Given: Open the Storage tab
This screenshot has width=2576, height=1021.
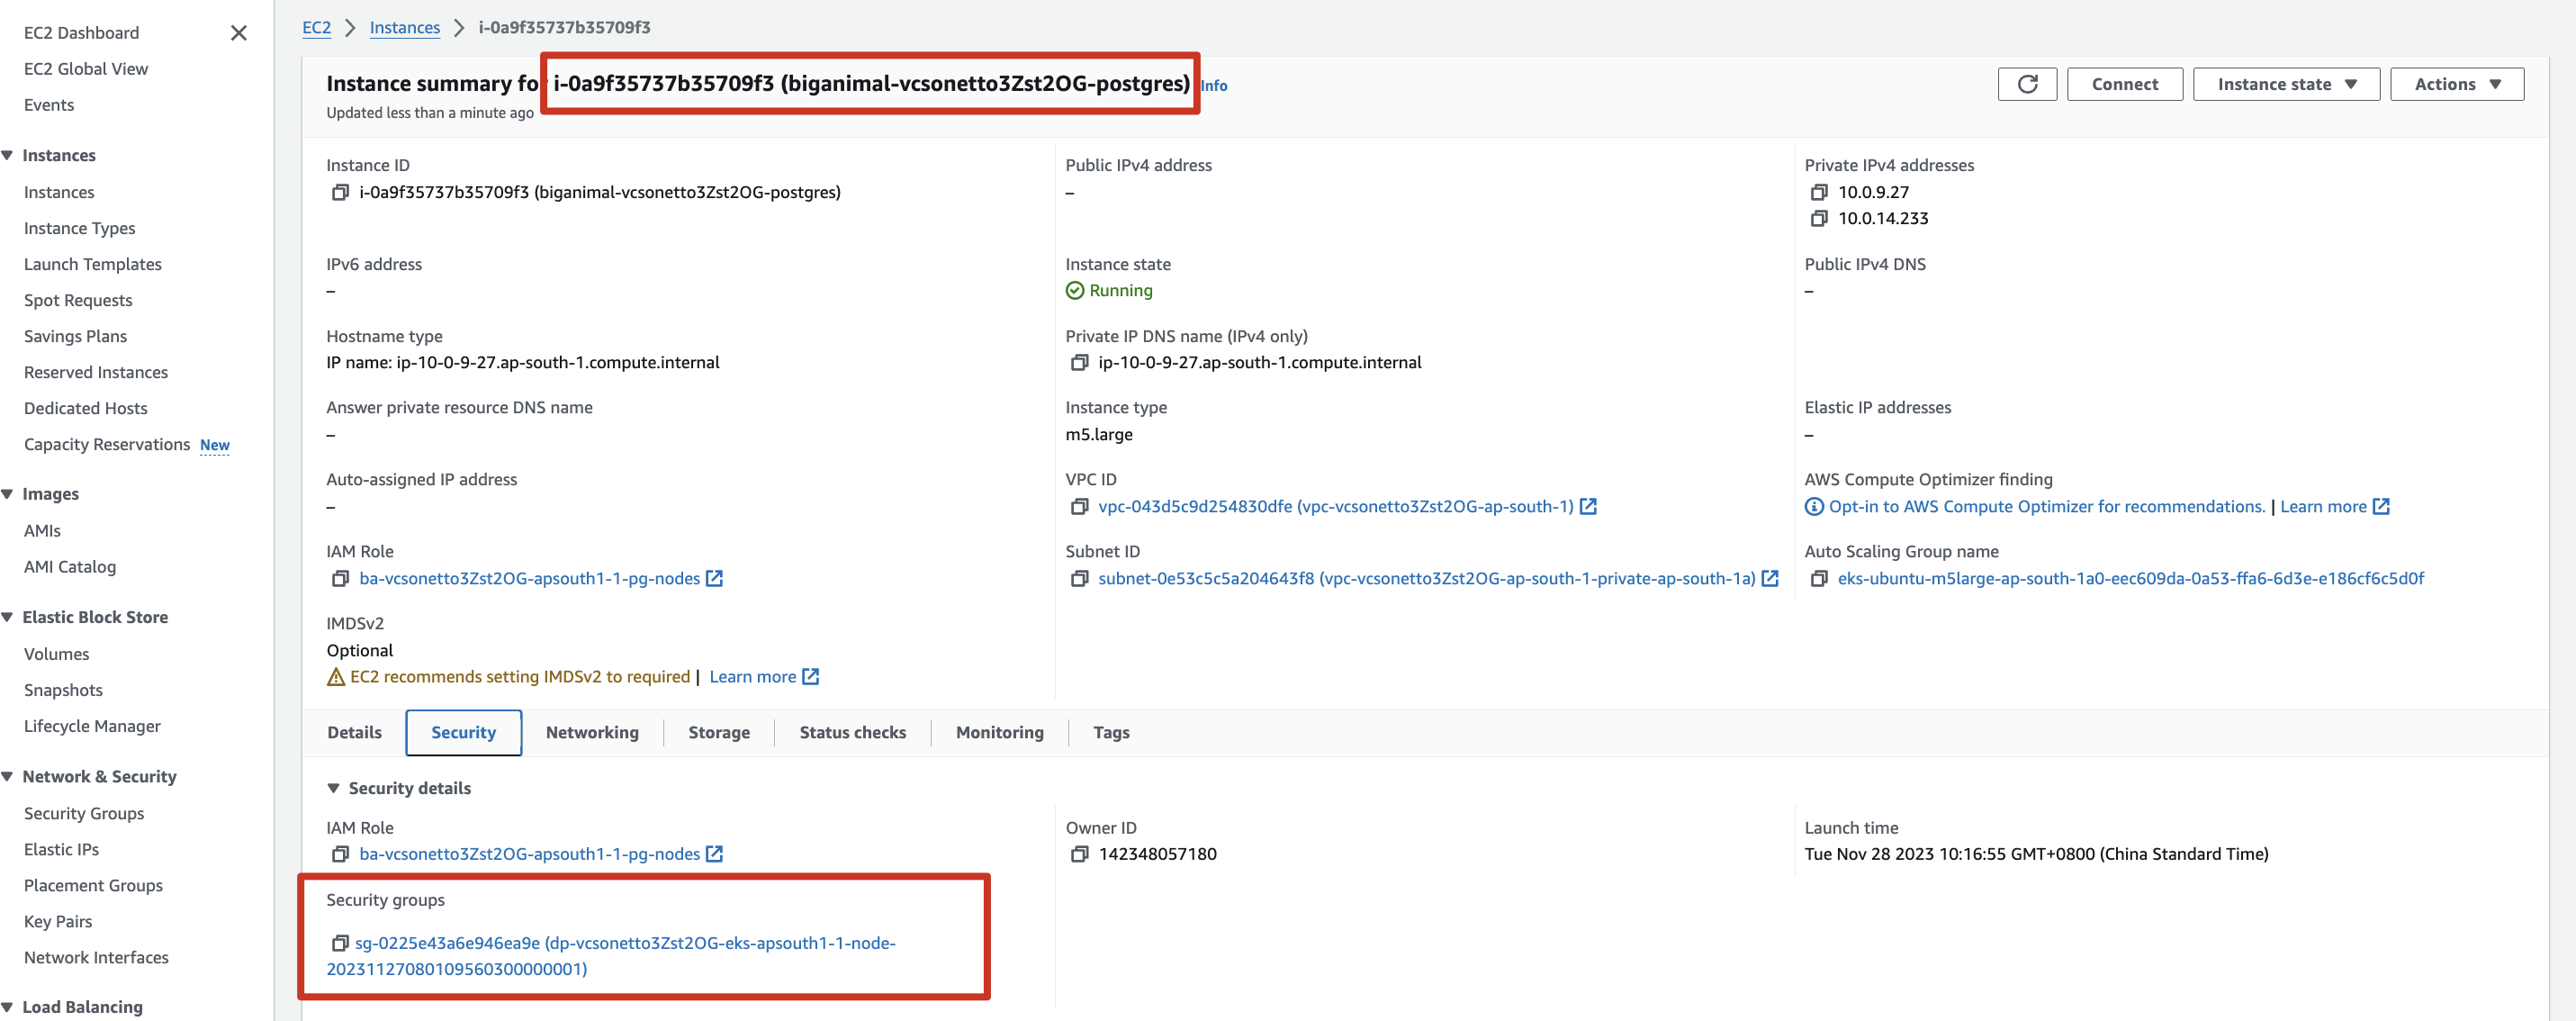Looking at the screenshot, I should [718, 732].
